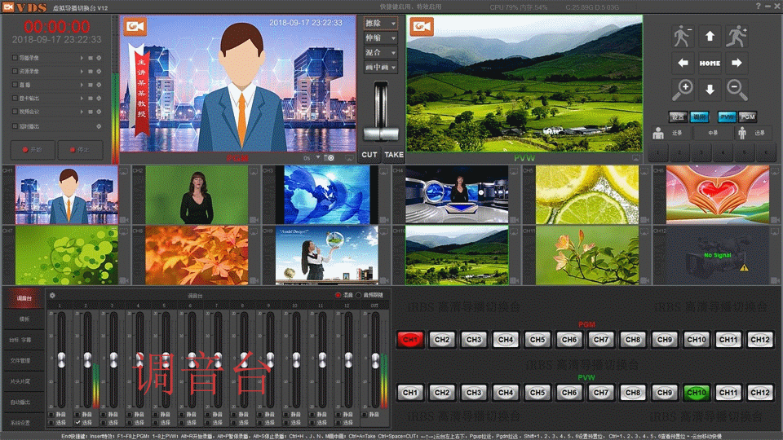This screenshot has height=440, width=783.
Task: Open the 画中画 dropdown
Action: coord(381,67)
